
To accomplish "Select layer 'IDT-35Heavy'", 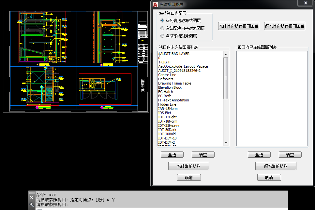I will [191, 125].
